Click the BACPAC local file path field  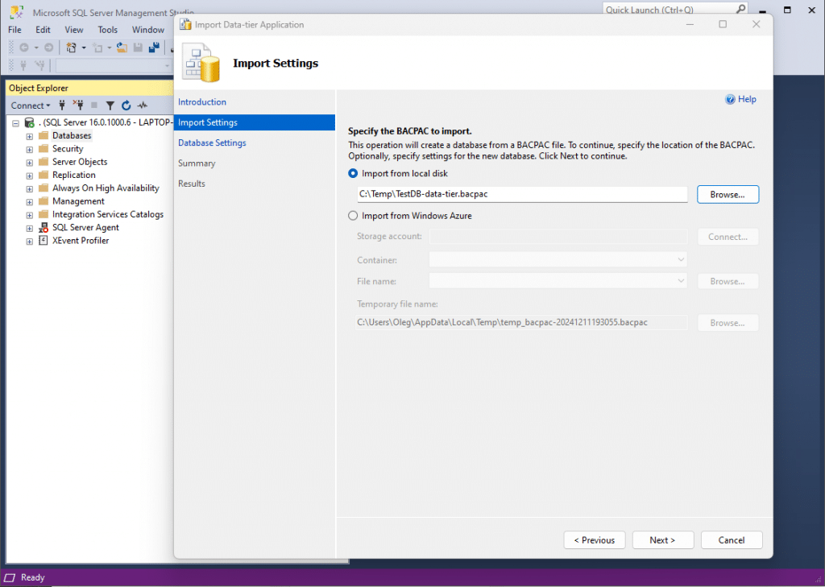click(x=521, y=194)
